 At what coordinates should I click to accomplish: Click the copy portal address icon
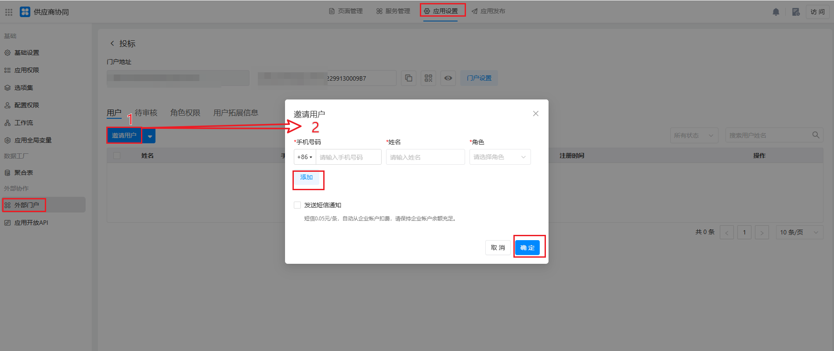pos(408,78)
